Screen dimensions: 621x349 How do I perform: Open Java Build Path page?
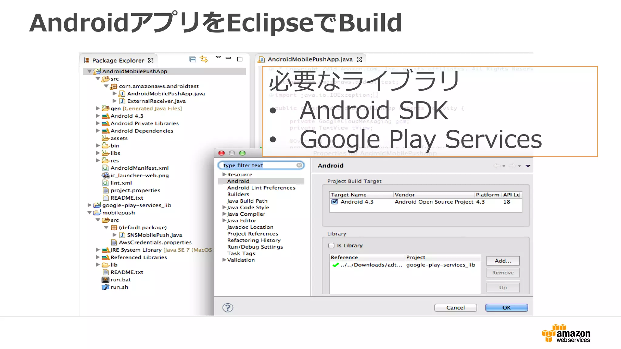247,201
